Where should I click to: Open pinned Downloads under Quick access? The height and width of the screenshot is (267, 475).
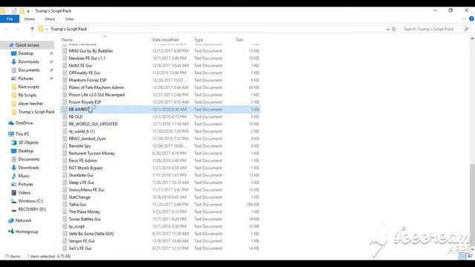(x=28, y=62)
